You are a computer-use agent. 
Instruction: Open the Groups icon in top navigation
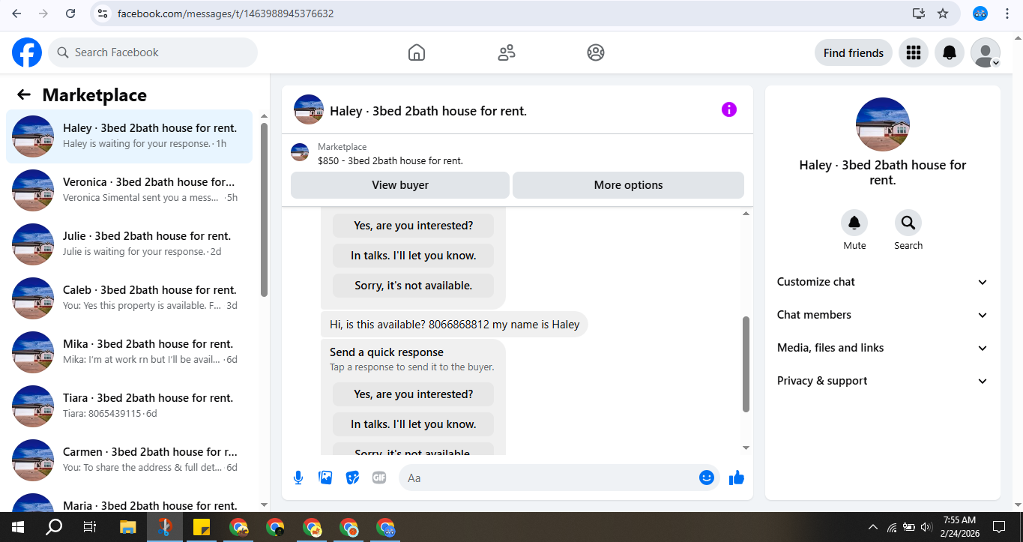[596, 52]
